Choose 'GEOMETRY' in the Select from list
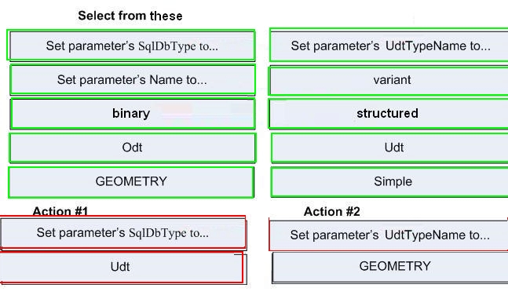 tap(131, 182)
